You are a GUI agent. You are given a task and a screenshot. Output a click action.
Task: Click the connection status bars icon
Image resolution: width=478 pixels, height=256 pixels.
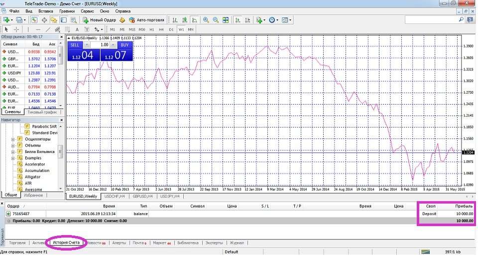425,252
